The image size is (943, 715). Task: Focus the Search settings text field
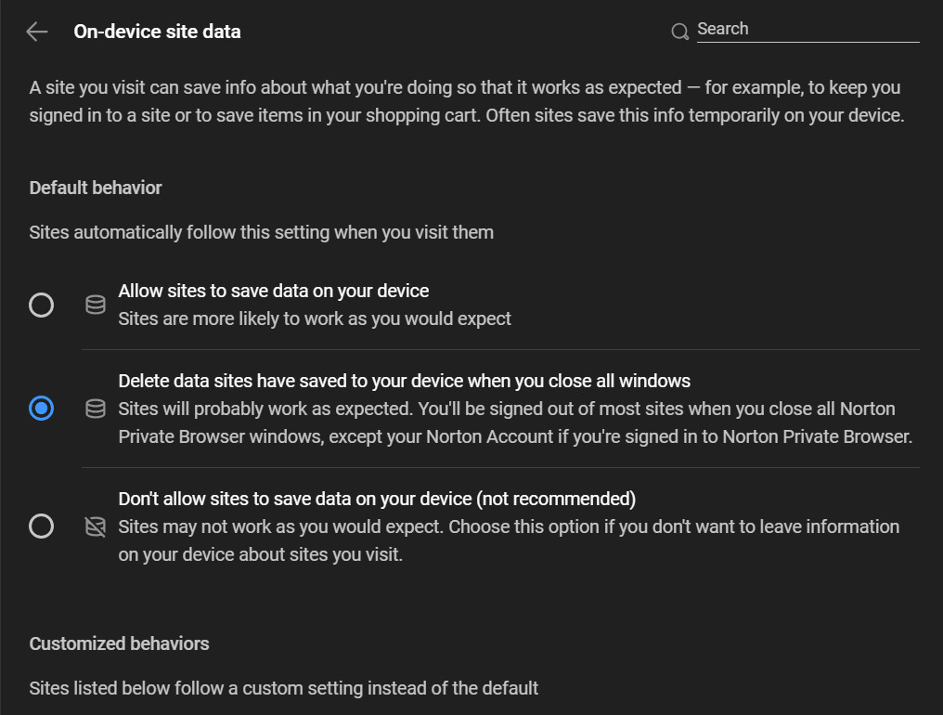807,30
